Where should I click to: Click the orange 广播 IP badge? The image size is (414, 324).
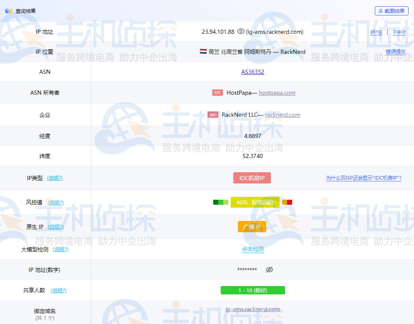252,227
